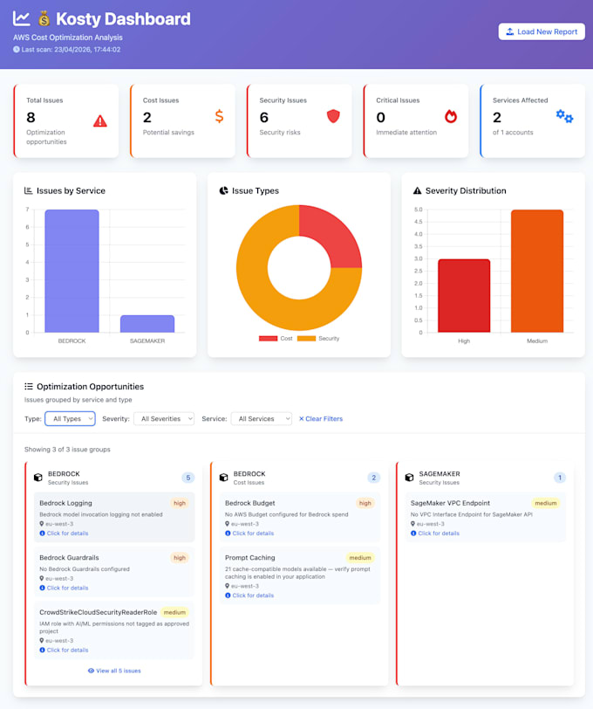Click the orange Medium bar in Severity Distribution

(537, 271)
